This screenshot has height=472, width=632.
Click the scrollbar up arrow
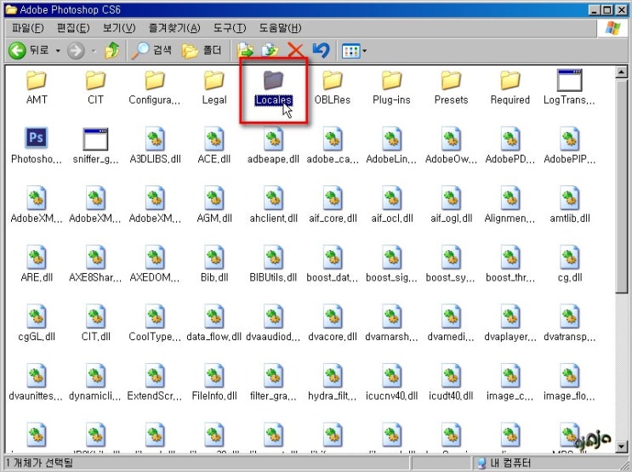tap(622, 72)
